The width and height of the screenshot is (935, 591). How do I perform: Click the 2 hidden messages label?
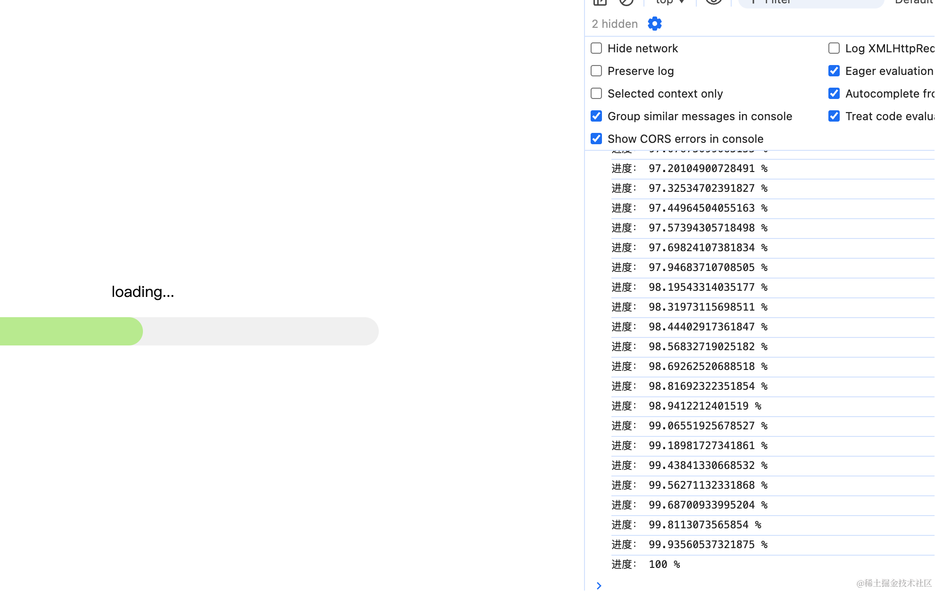coord(615,24)
